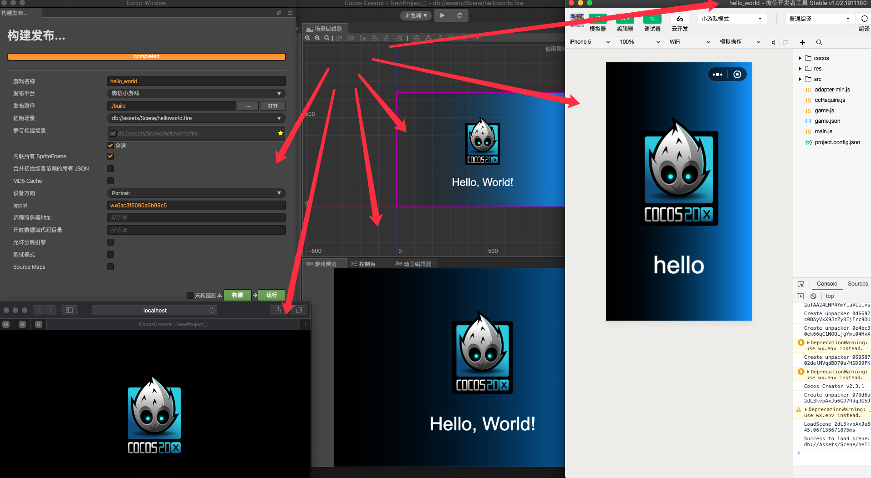Select the element inspector in DevTools
The height and width of the screenshot is (478, 871).
[800, 284]
